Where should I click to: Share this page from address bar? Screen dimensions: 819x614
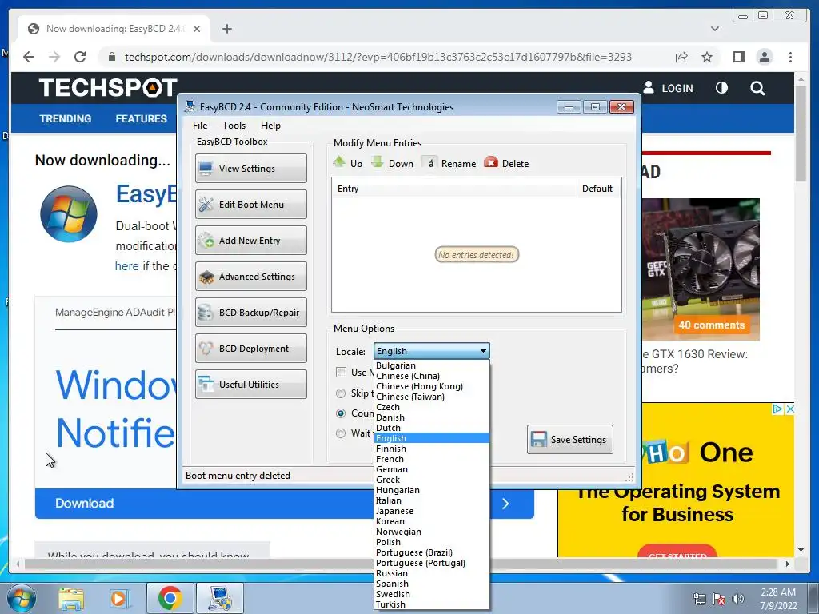click(681, 57)
